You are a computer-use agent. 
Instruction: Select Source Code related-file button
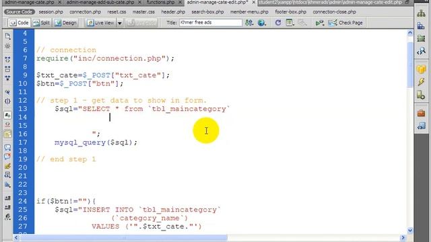tap(19, 12)
